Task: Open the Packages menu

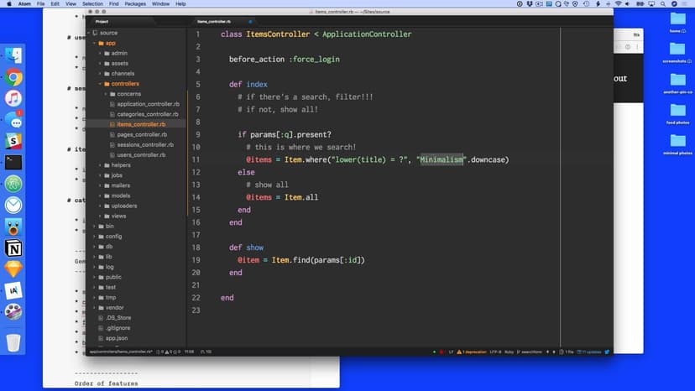Action: (x=135, y=4)
